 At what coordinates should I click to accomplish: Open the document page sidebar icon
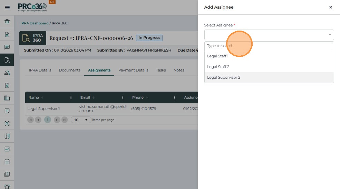[7, 34]
